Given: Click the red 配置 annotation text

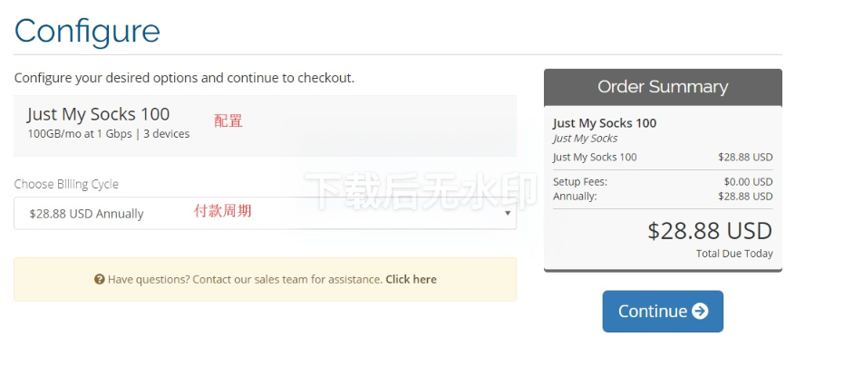Looking at the screenshot, I should pyautogui.click(x=228, y=120).
